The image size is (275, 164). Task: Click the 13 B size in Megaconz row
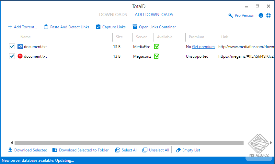click(x=117, y=56)
